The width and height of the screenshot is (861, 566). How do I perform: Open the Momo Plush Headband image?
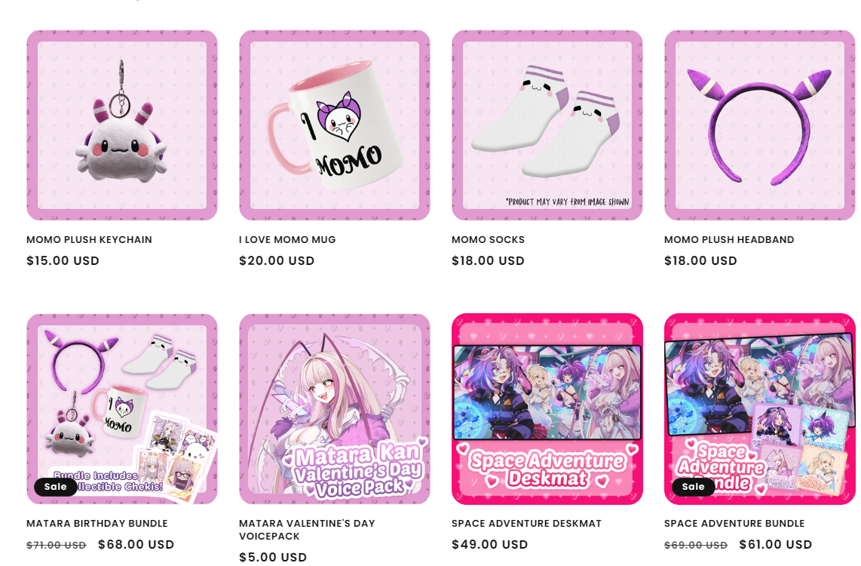tap(759, 125)
